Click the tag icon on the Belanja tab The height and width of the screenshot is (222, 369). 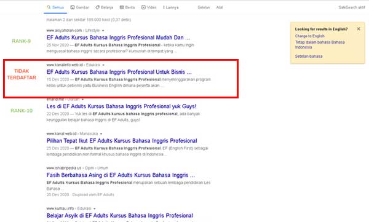97,7
